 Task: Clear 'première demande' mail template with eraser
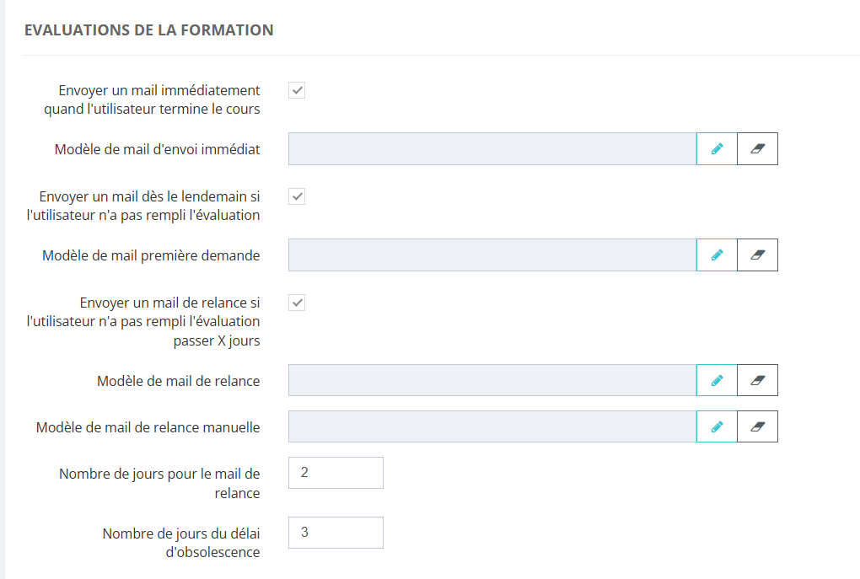tap(757, 255)
